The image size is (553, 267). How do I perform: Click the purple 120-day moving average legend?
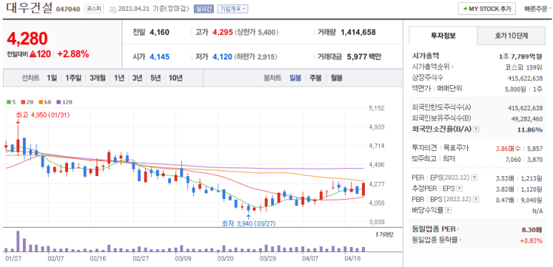point(64,102)
